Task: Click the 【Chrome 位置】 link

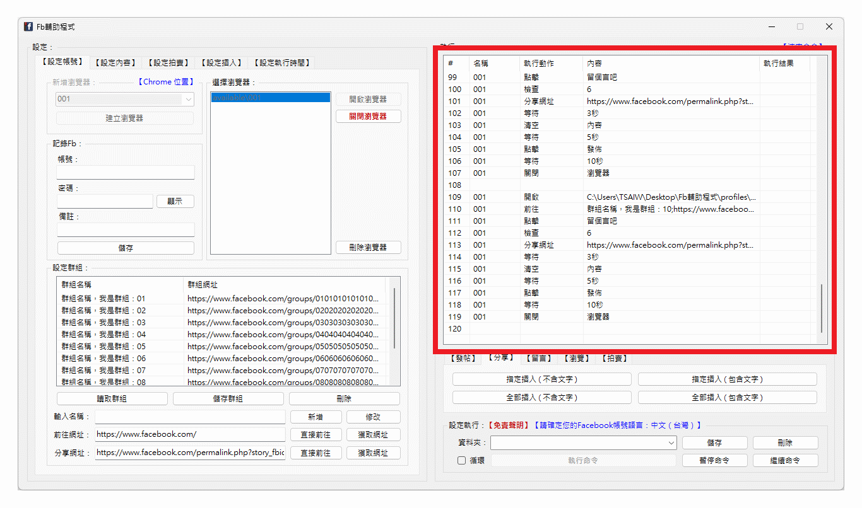Action: tap(165, 82)
